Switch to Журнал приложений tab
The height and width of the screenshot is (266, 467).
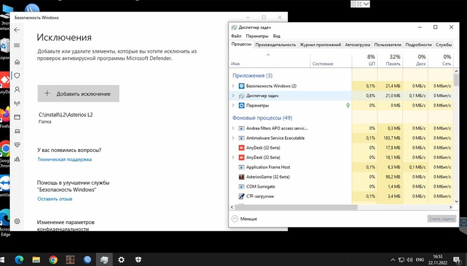(x=320, y=45)
